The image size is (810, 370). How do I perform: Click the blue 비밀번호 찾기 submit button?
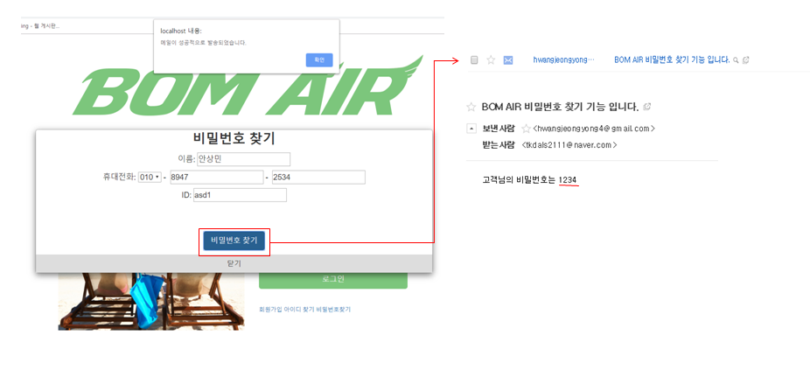(x=234, y=241)
